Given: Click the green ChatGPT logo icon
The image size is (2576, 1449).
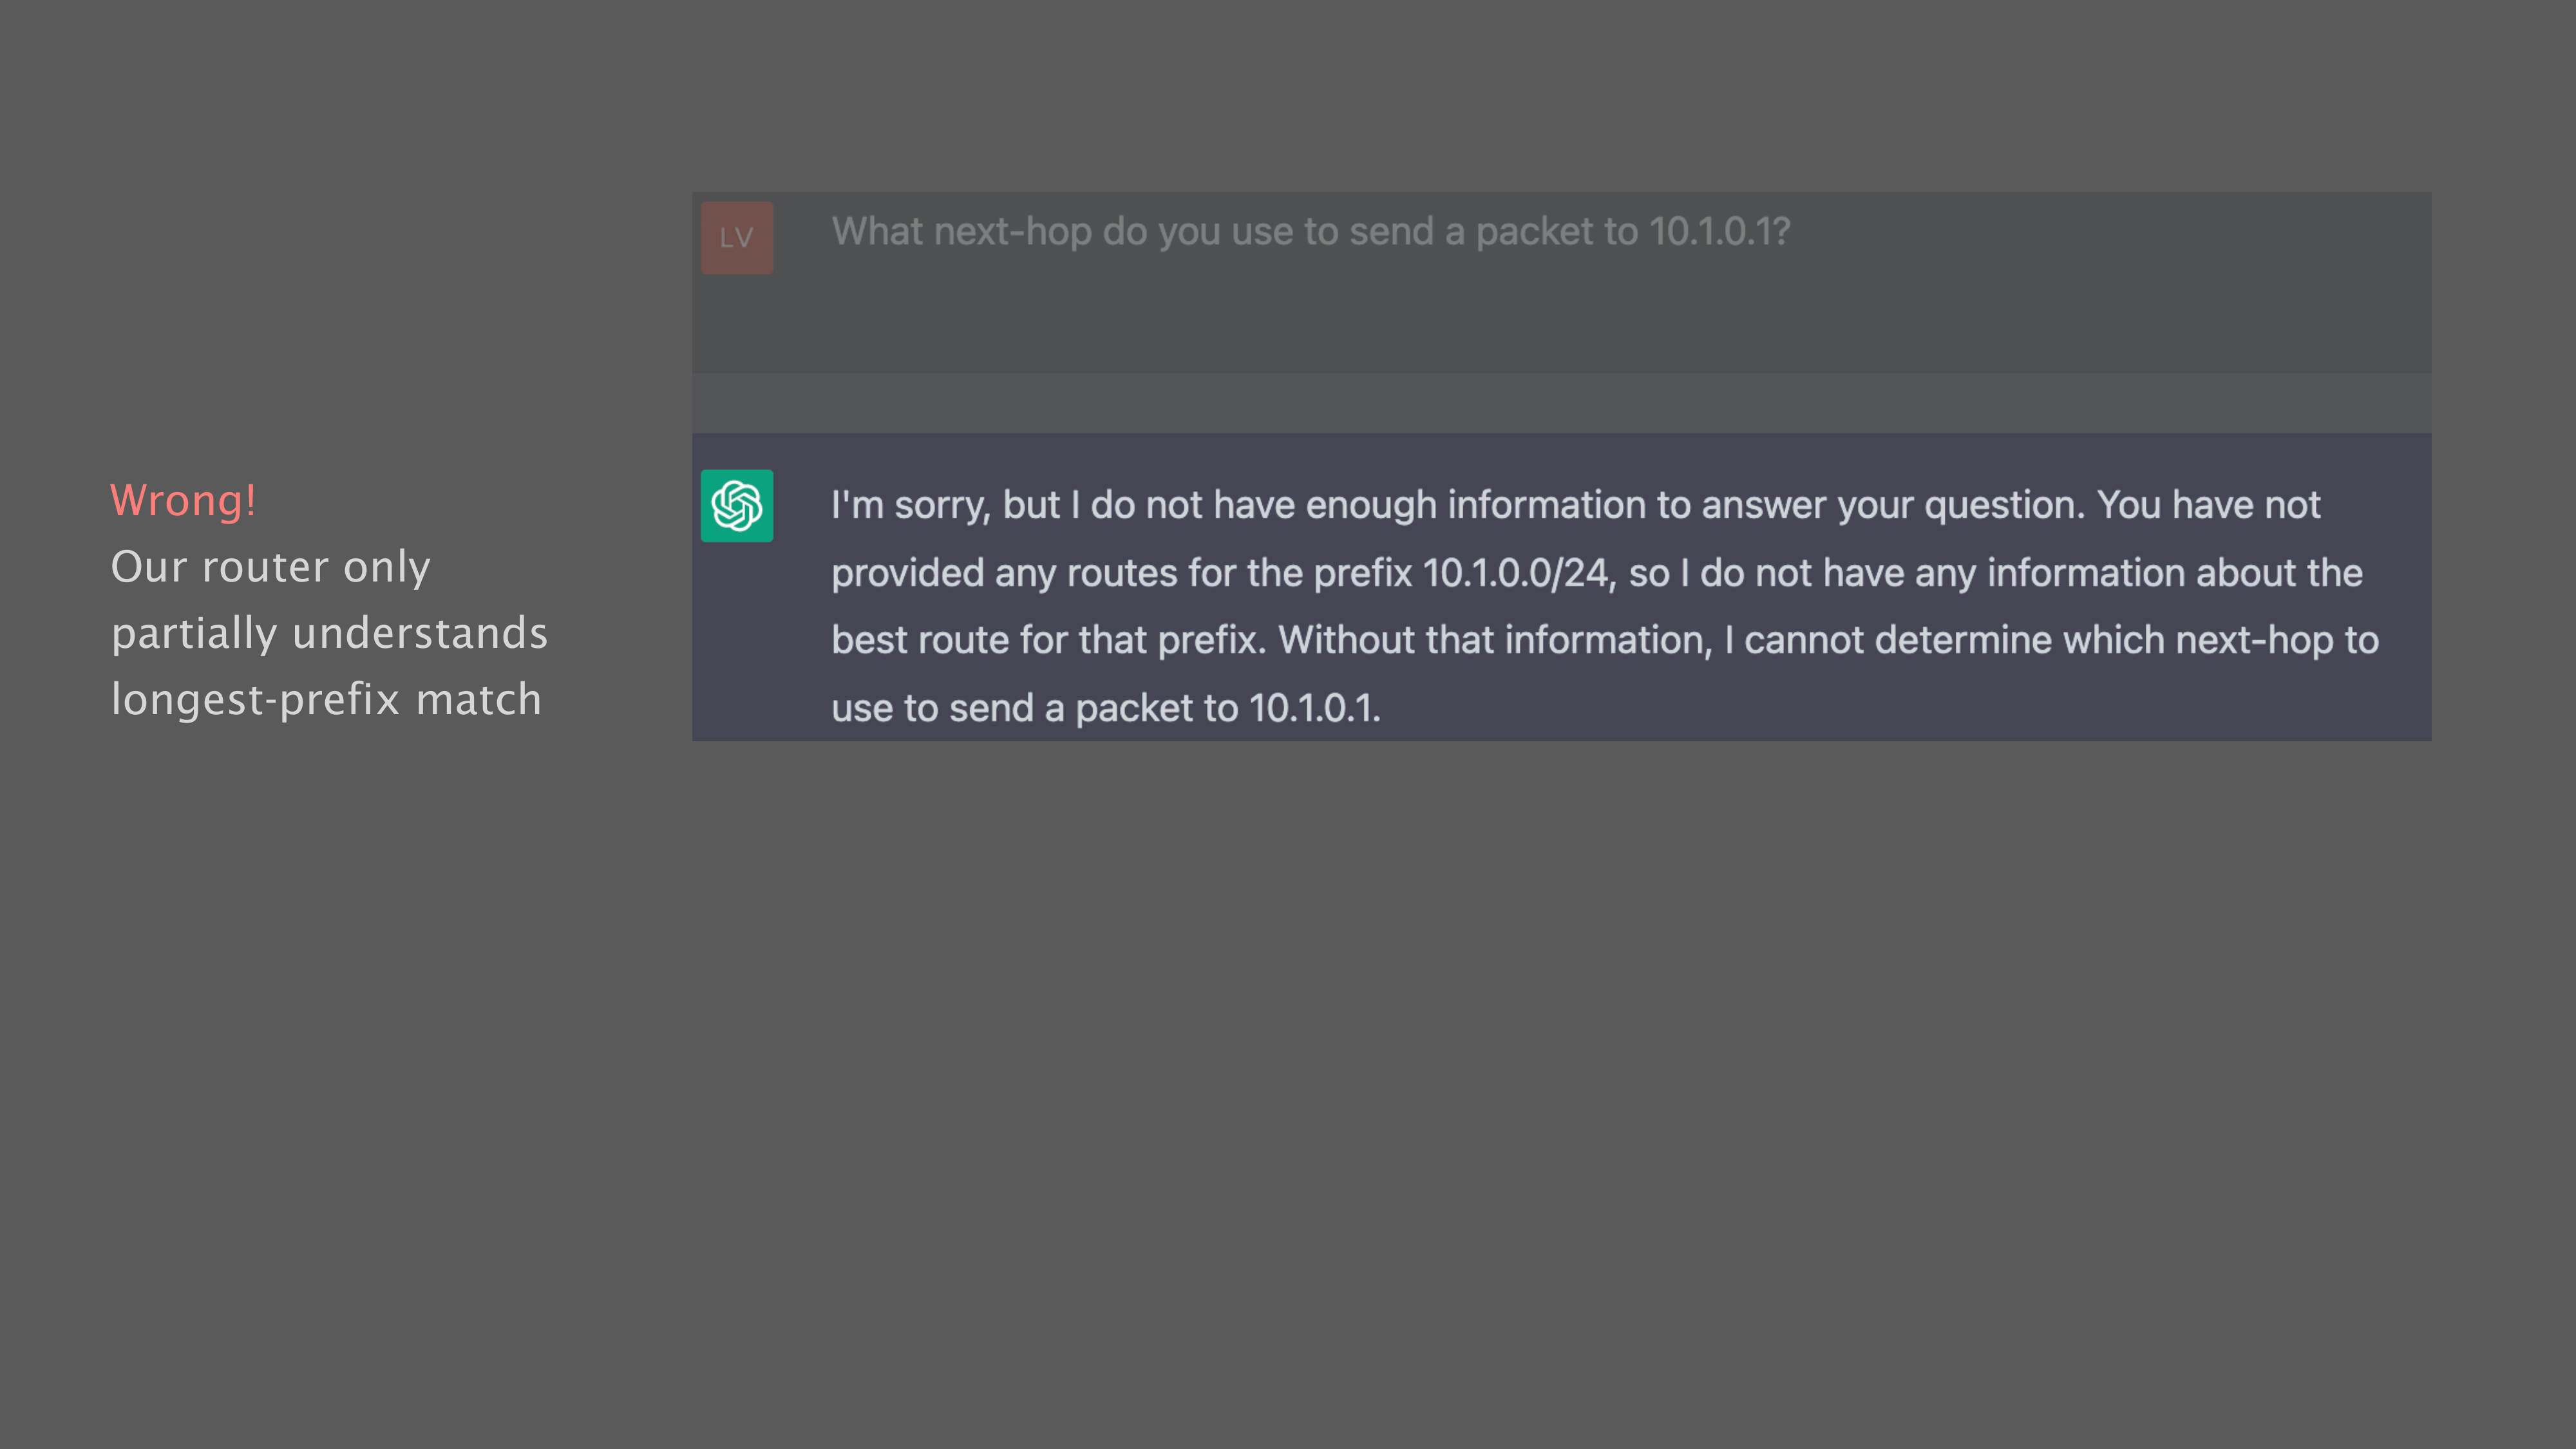Looking at the screenshot, I should click(x=736, y=506).
